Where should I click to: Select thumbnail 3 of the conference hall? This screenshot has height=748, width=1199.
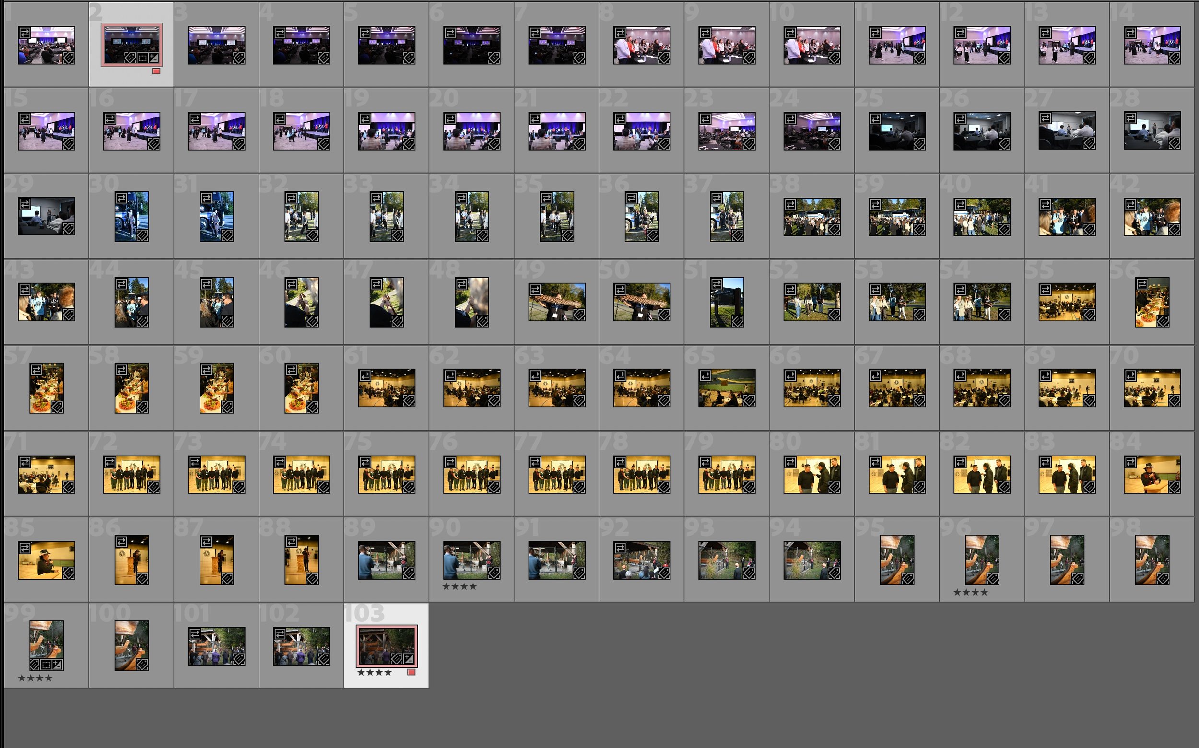216,46
